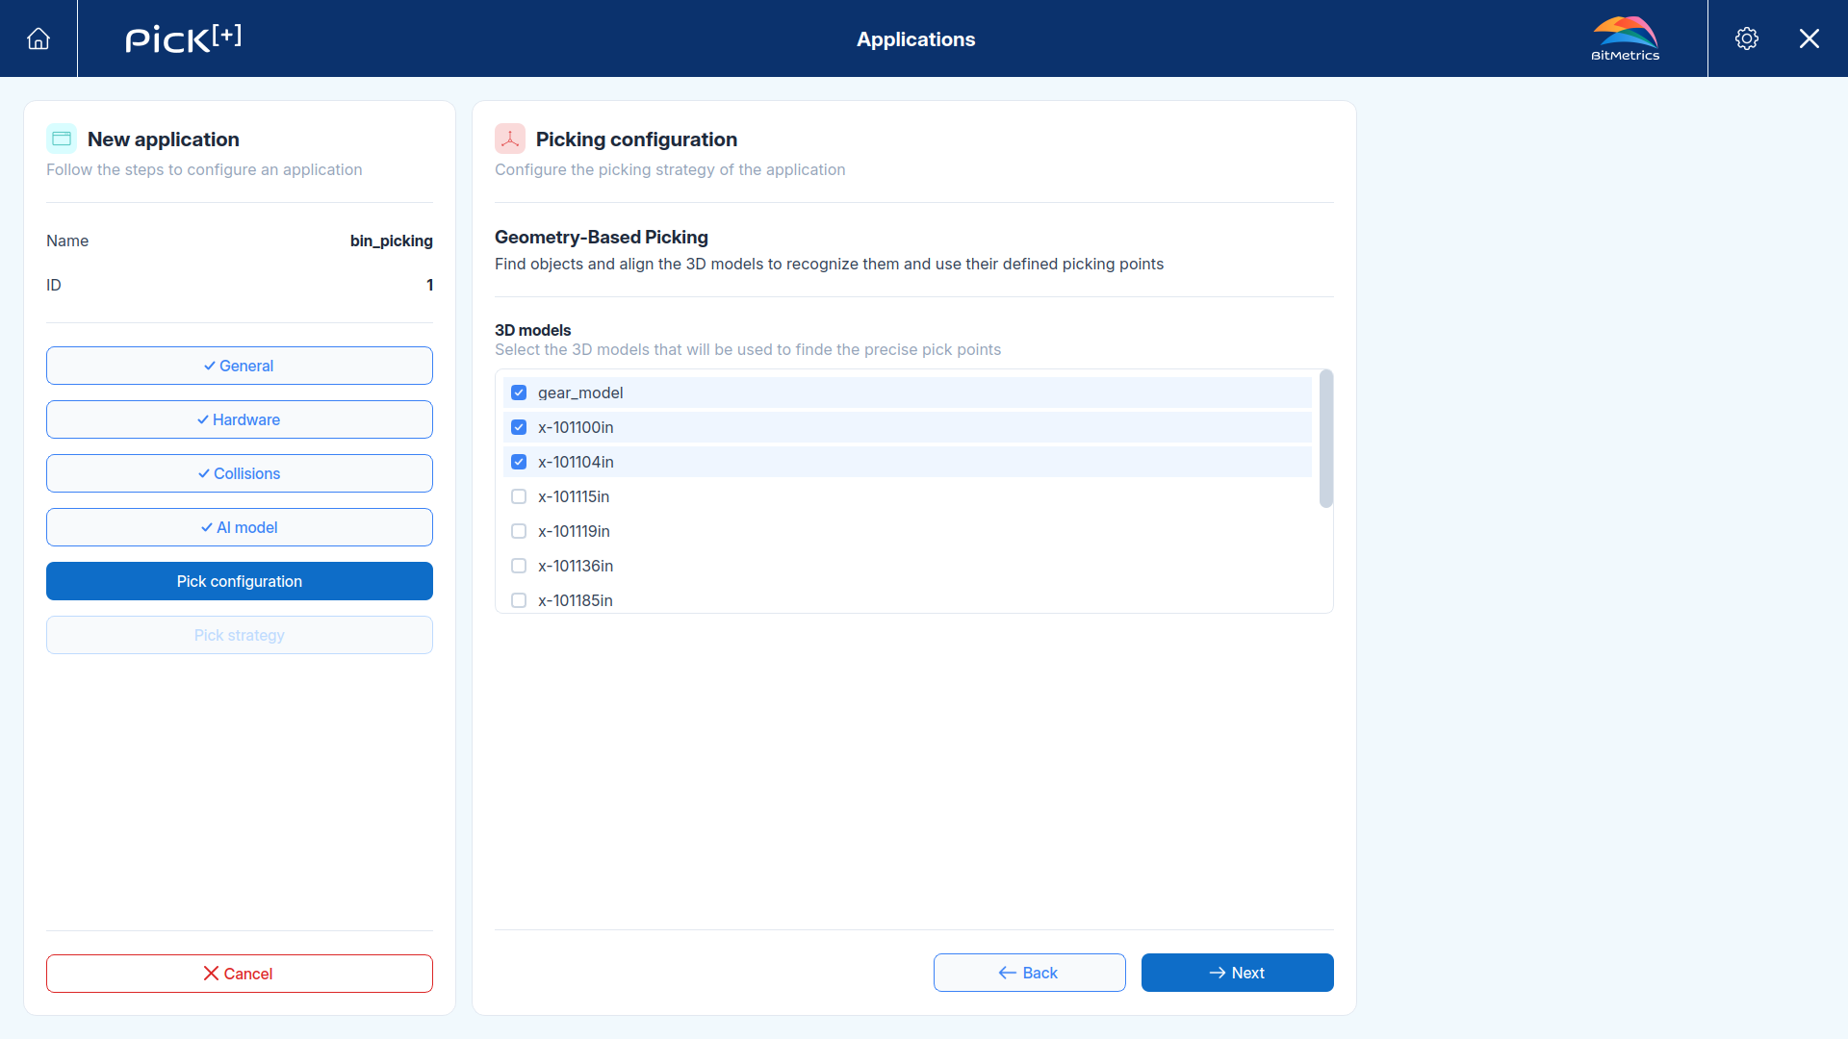Viewport: 1848px width, 1039px height.
Task: Select the Pick strategy step
Action: [240, 635]
